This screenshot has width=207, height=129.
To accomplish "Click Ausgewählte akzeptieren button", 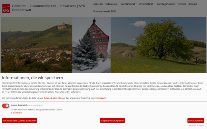I will tap(112, 121).
